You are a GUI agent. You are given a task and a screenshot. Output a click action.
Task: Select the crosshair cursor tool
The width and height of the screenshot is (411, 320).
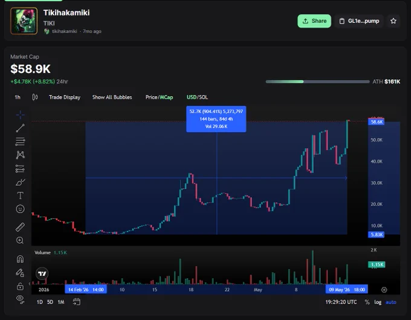tap(20, 114)
